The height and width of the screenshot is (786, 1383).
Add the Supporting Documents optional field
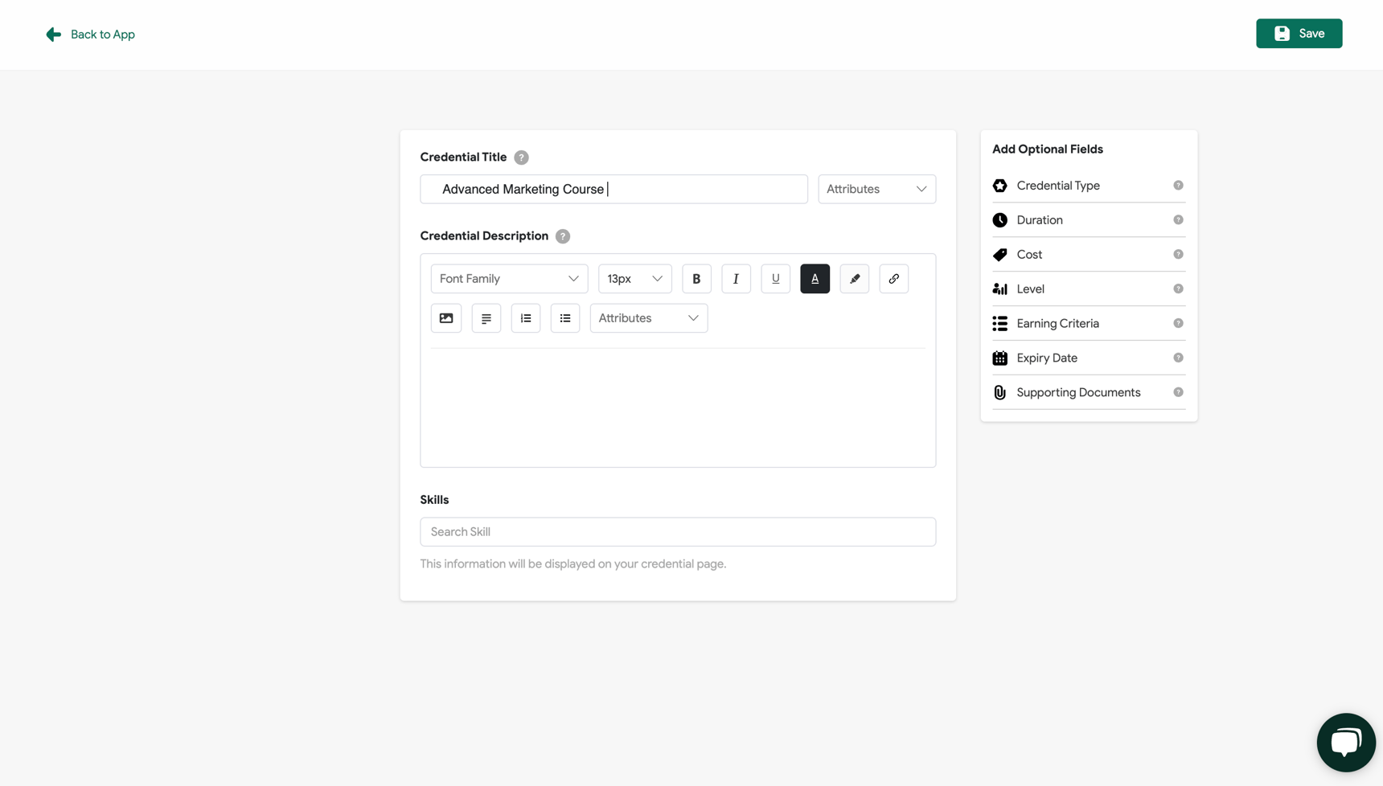(x=1078, y=392)
